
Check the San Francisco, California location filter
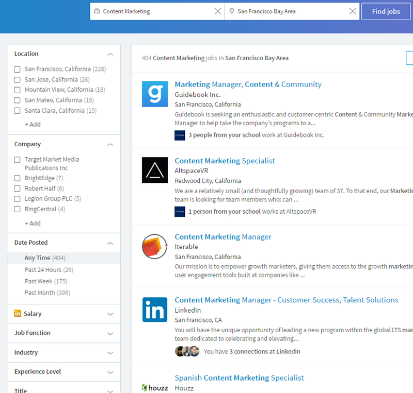coord(17,70)
